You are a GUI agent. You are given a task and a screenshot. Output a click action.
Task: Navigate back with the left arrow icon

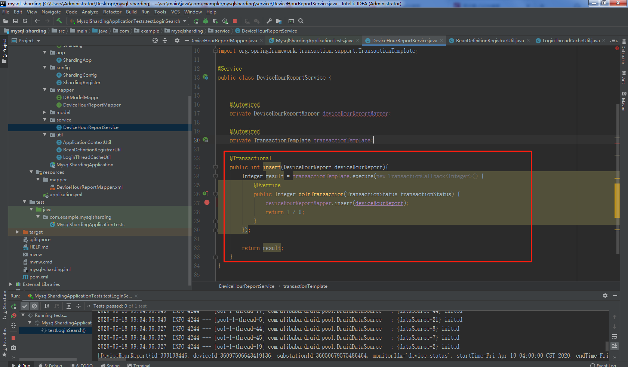37,21
